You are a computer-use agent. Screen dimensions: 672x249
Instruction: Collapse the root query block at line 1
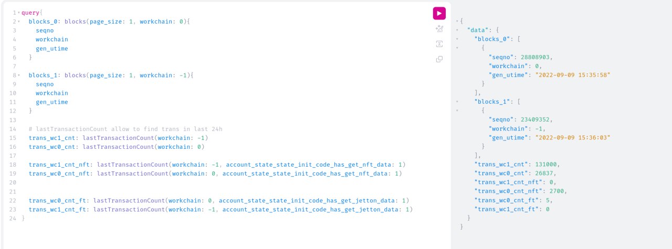point(19,13)
